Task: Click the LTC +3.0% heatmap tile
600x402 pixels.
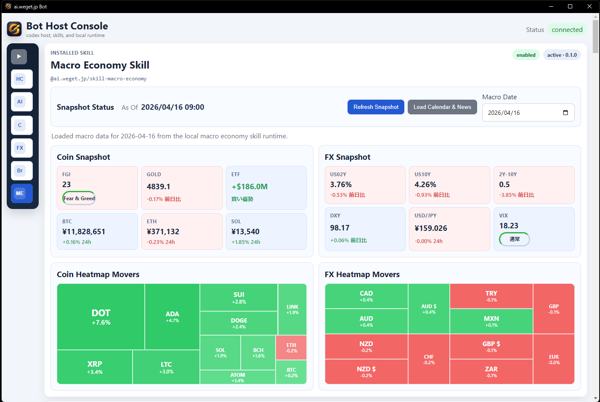Action: (x=166, y=367)
